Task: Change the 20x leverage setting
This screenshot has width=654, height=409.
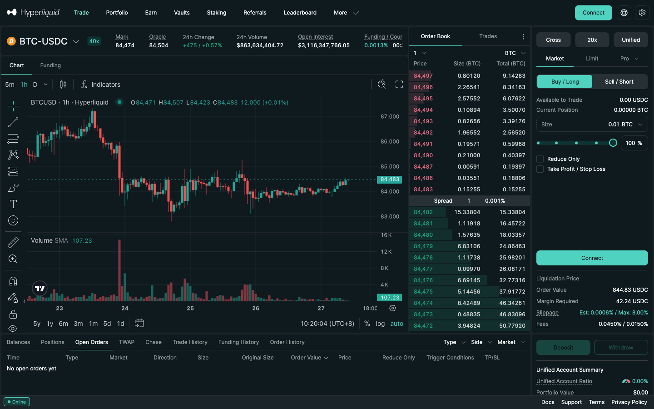Action: pyautogui.click(x=592, y=40)
